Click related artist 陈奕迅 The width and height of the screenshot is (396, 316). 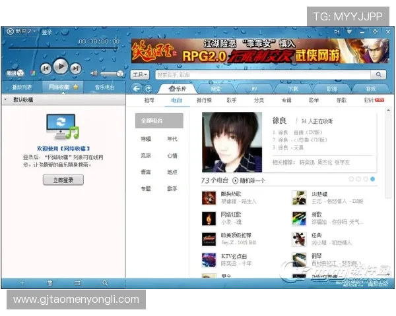(x=307, y=163)
